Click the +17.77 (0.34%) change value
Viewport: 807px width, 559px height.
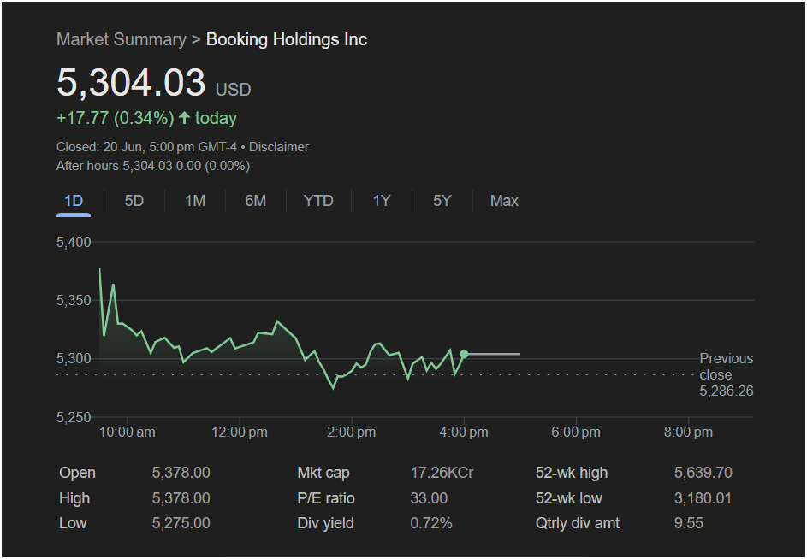coord(116,118)
